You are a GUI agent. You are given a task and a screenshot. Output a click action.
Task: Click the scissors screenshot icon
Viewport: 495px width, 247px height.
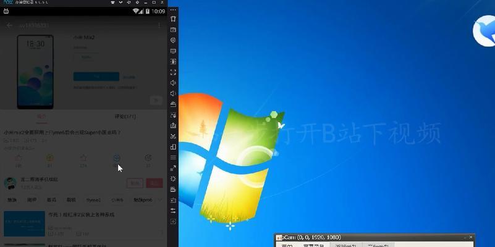click(173, 136)
